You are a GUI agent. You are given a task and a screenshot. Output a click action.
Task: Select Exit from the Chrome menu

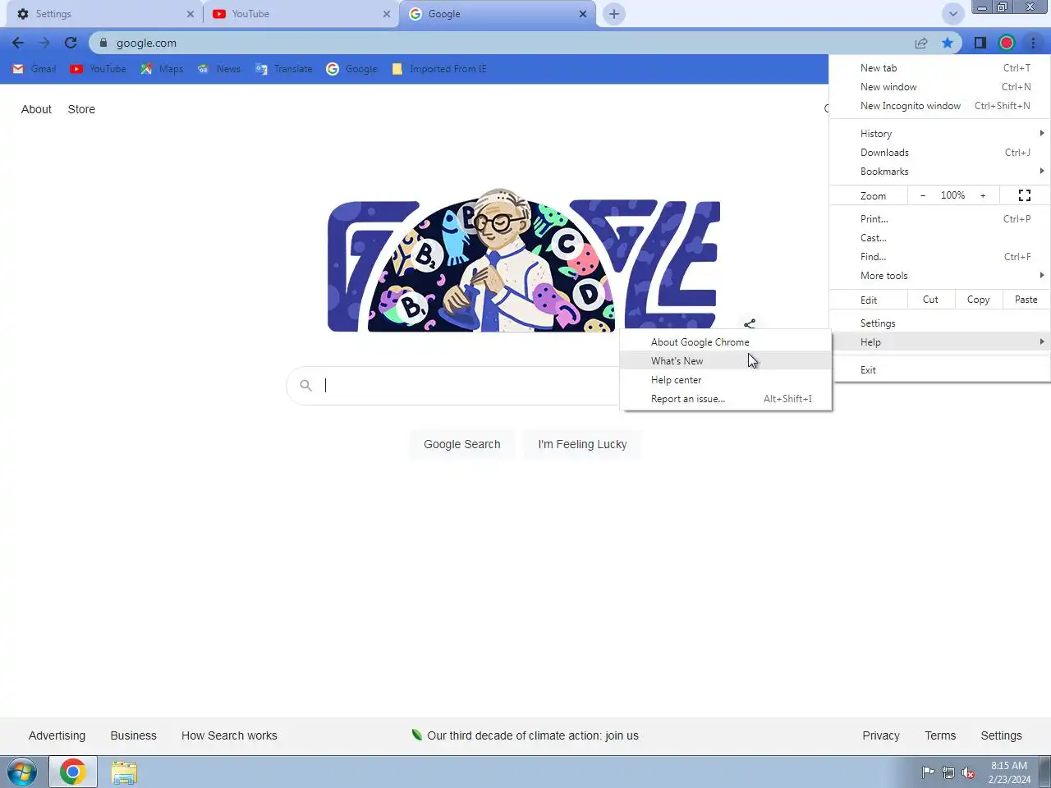pyautogui.click(x=939, y=370)
